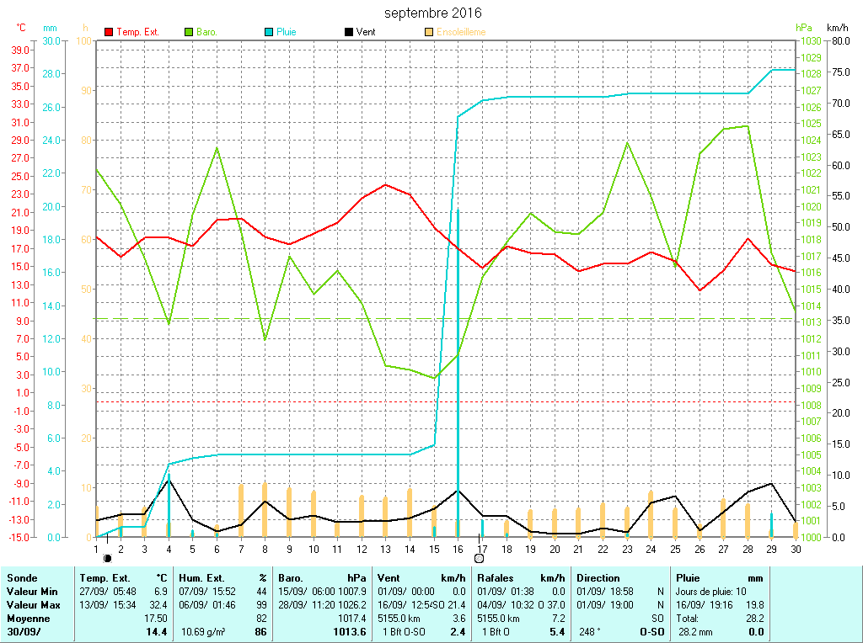Click the red Temp. Ext. legend swatch
The image size is (863, 643).
(x=109, y=32)
